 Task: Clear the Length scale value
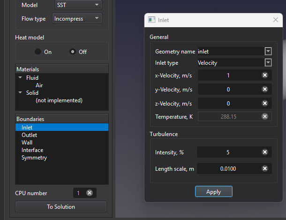tap(264, 169)
